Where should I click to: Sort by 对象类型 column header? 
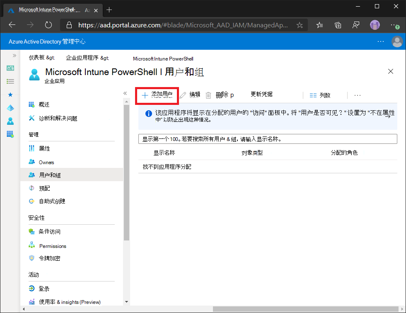[252, 153]
